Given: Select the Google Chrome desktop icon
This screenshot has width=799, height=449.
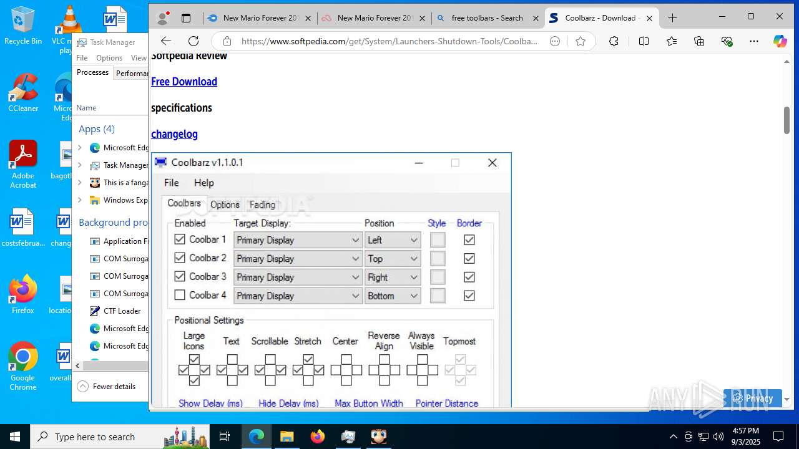Looking at the screenshot, I should [23, 367].
